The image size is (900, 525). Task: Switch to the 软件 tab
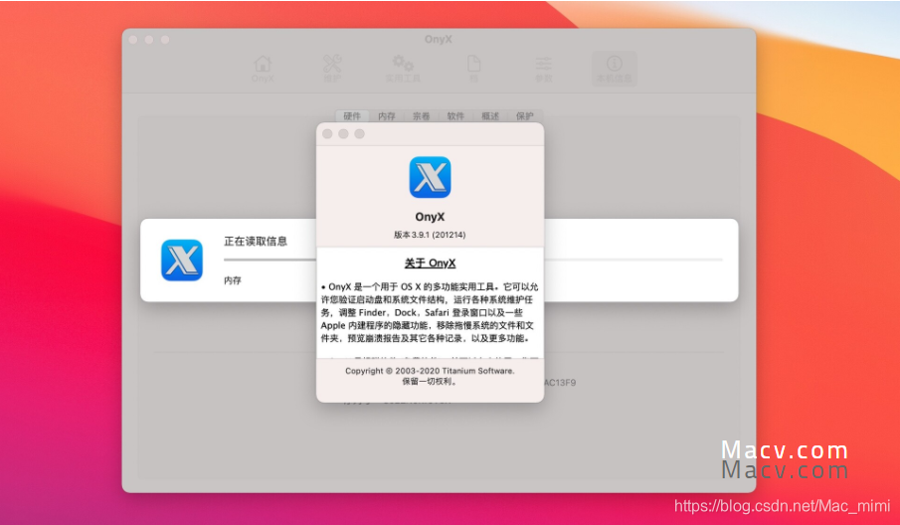tap(455, 116)
